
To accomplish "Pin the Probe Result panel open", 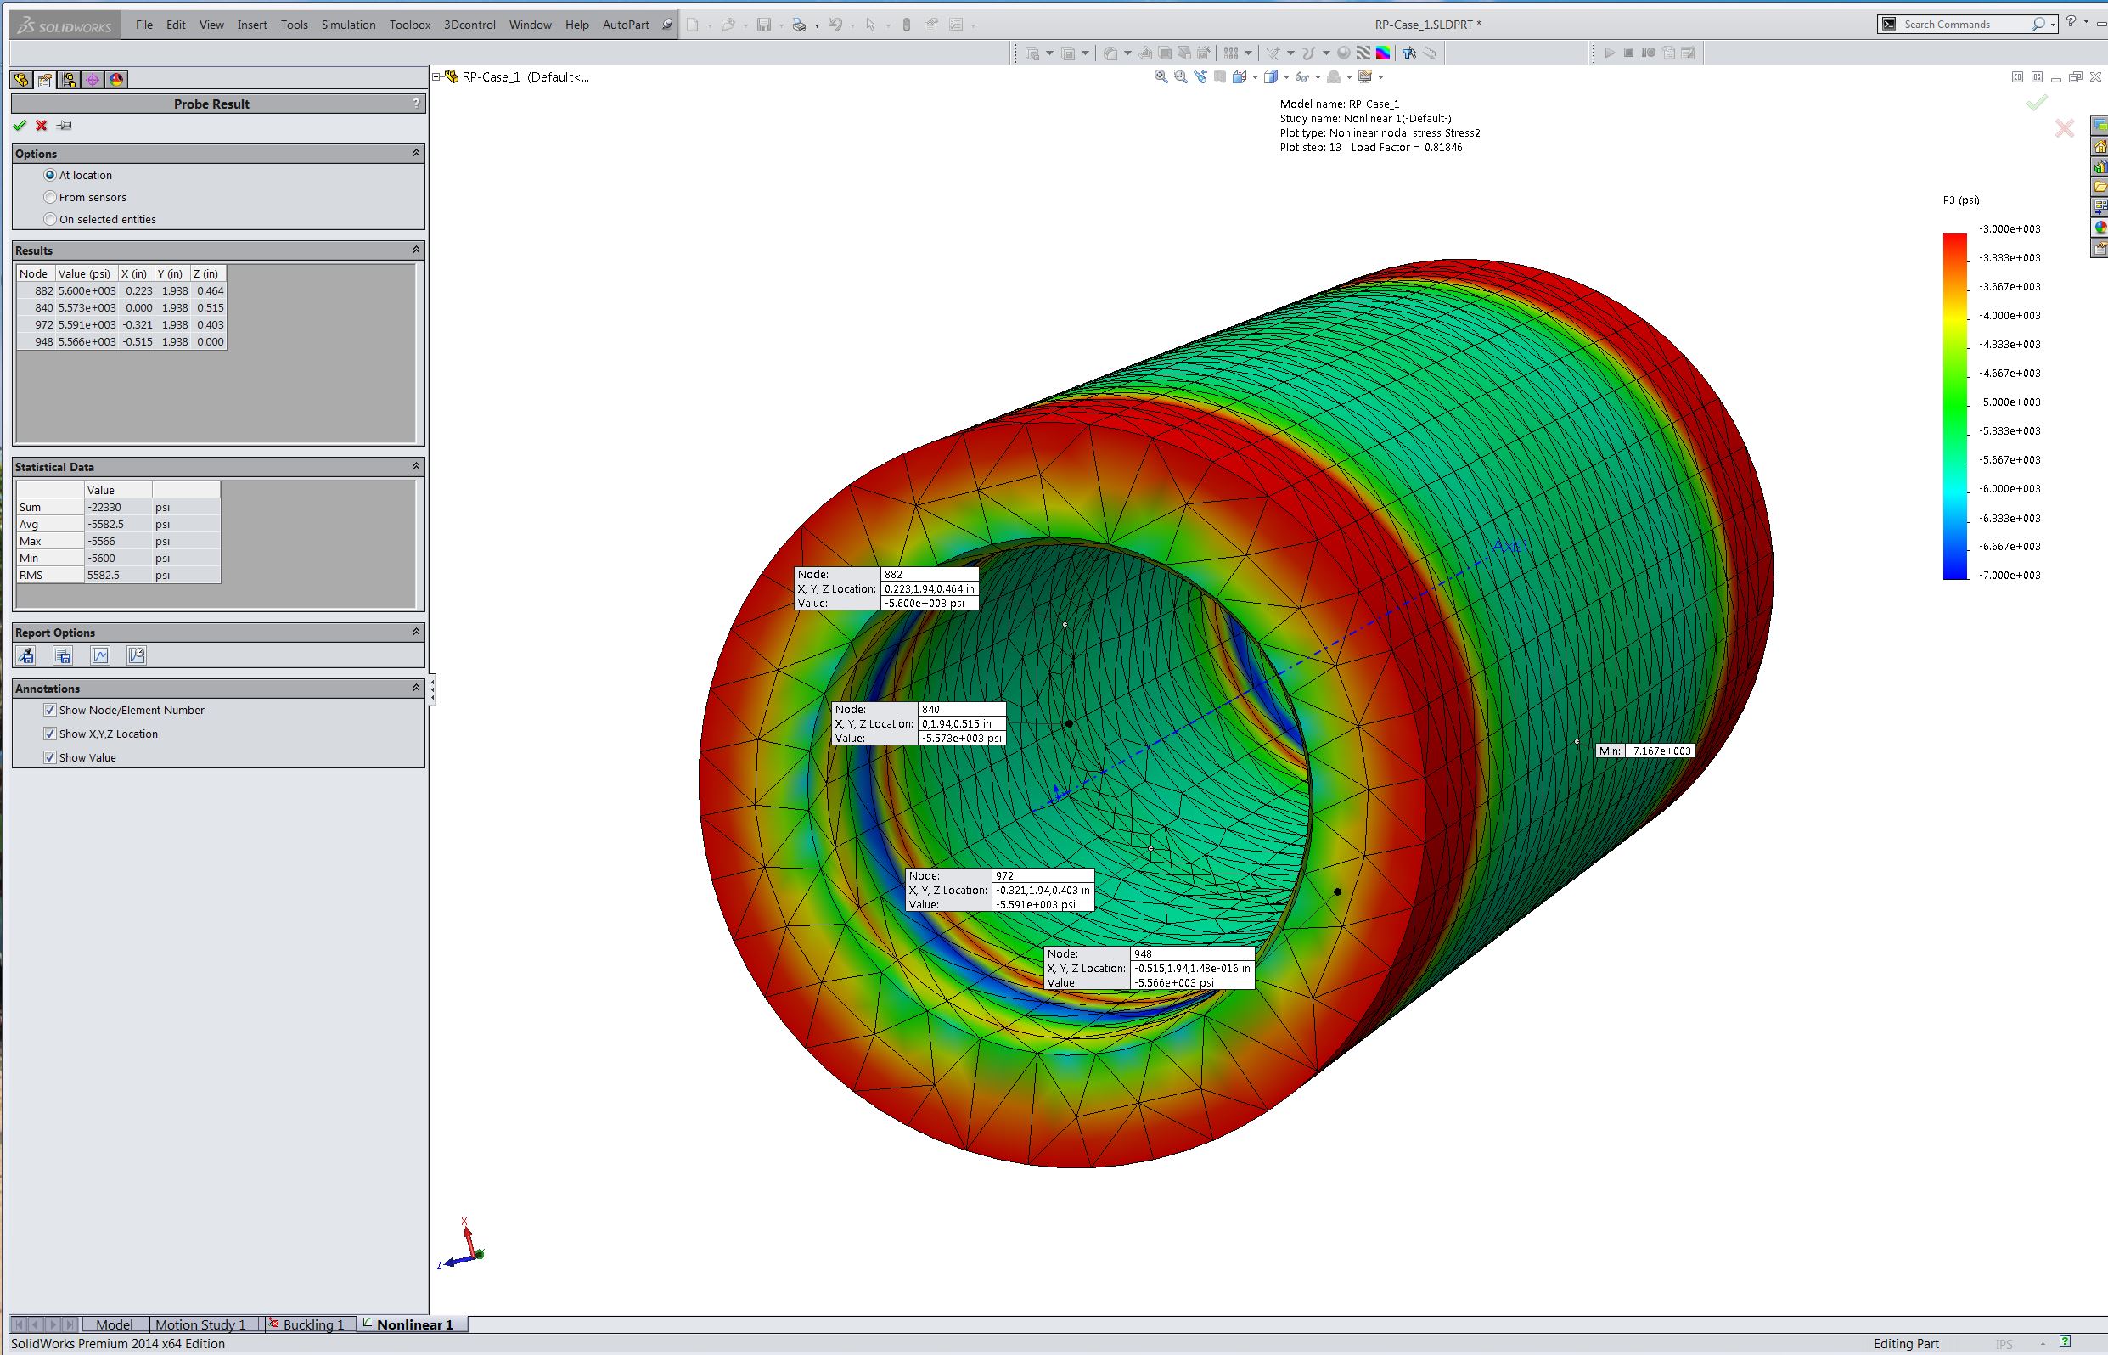I will pos(65,126).
